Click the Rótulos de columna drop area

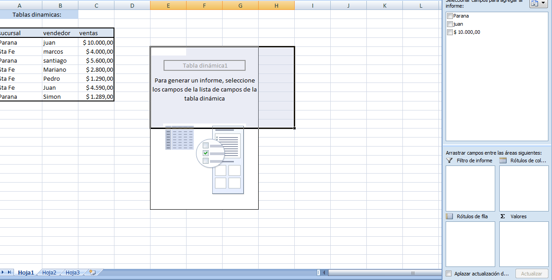tap(524, 188)
